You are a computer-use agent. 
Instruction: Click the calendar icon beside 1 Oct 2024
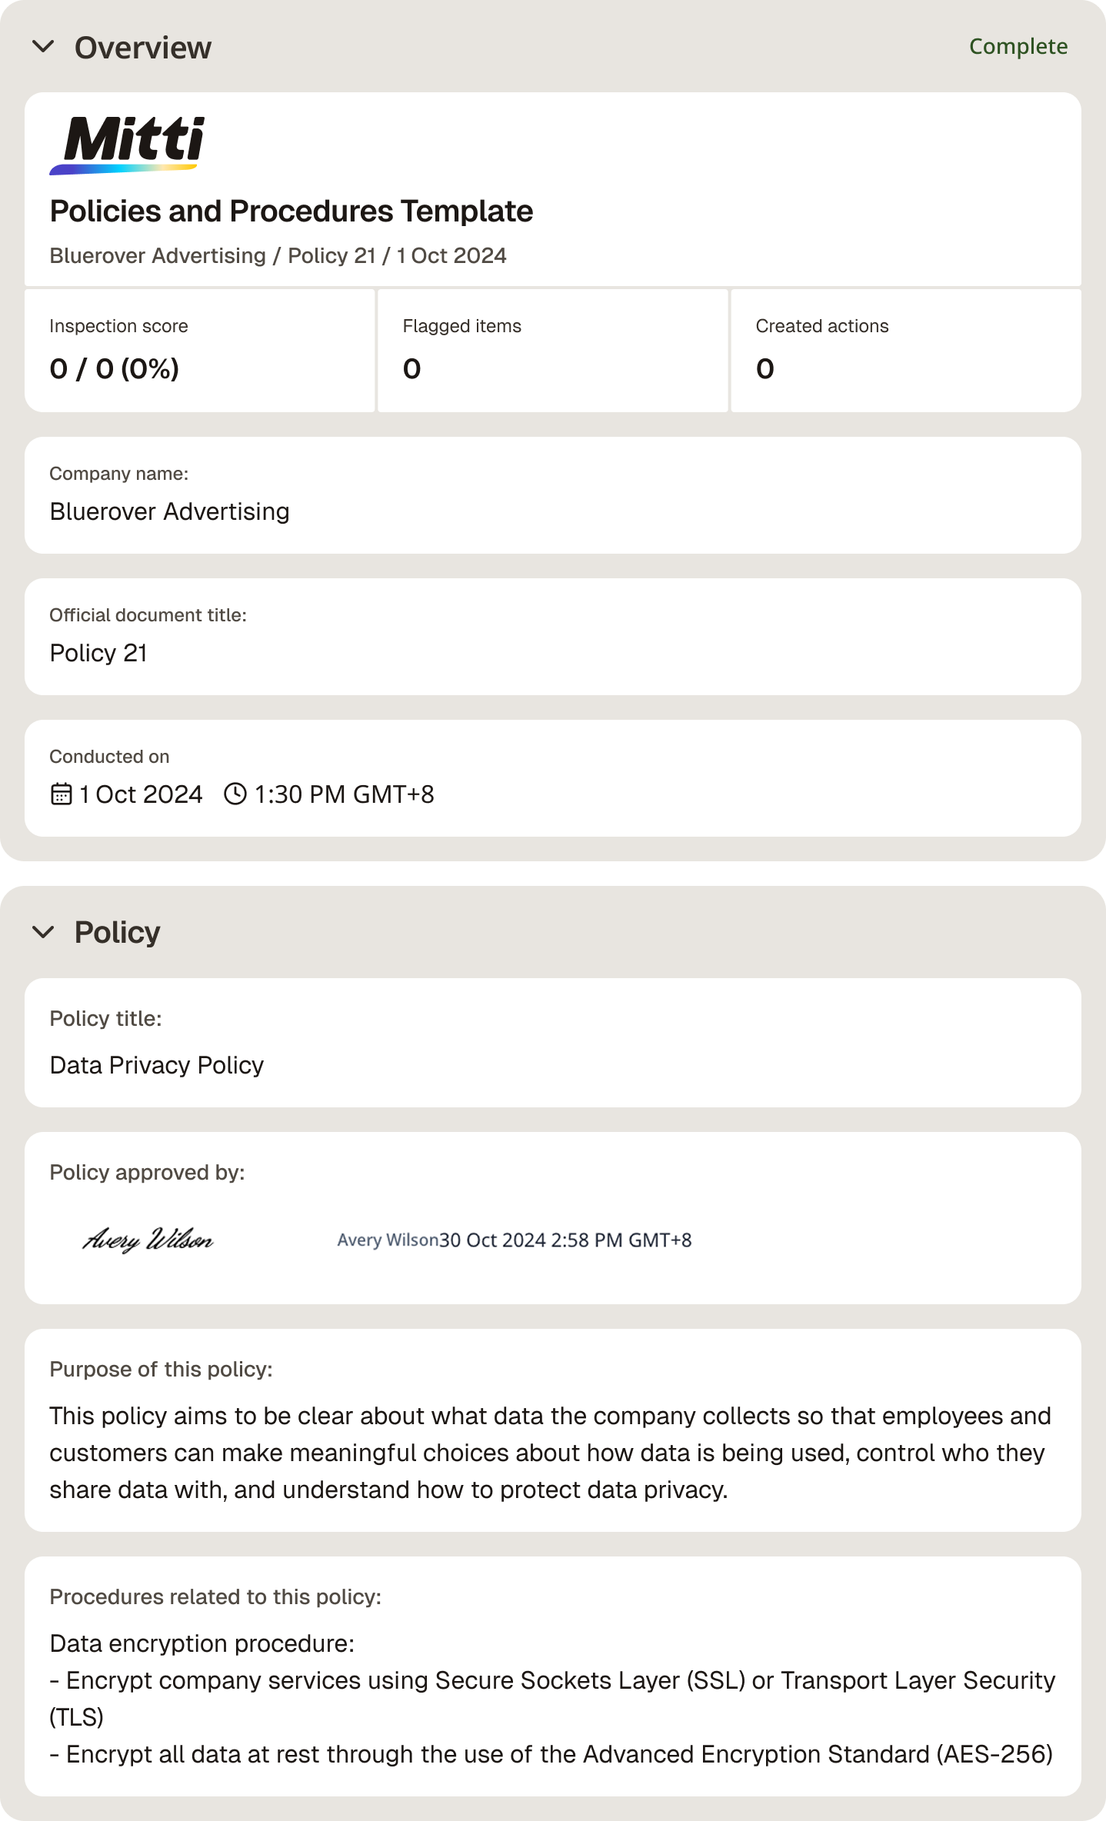pos(62,794)
